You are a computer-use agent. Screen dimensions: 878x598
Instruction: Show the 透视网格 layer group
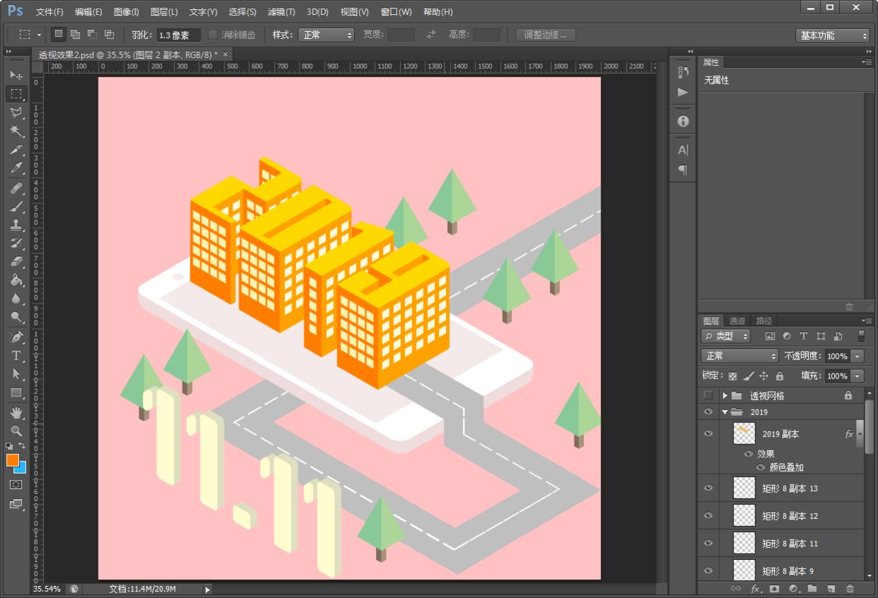pos(708,396)
